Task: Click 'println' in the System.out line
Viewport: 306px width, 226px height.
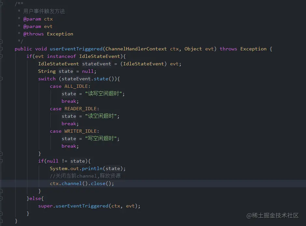Action: (x=92, y=168)
